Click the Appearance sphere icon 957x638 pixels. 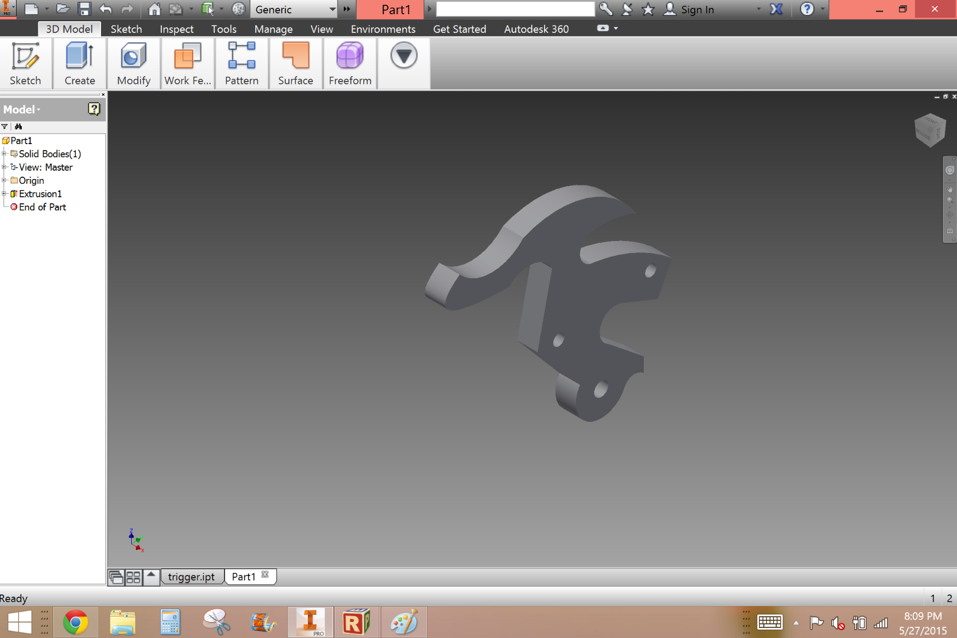[239, 9]
